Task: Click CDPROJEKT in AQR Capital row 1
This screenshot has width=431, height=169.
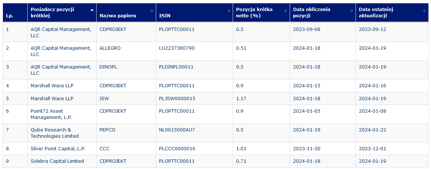Action: point(113,29)
